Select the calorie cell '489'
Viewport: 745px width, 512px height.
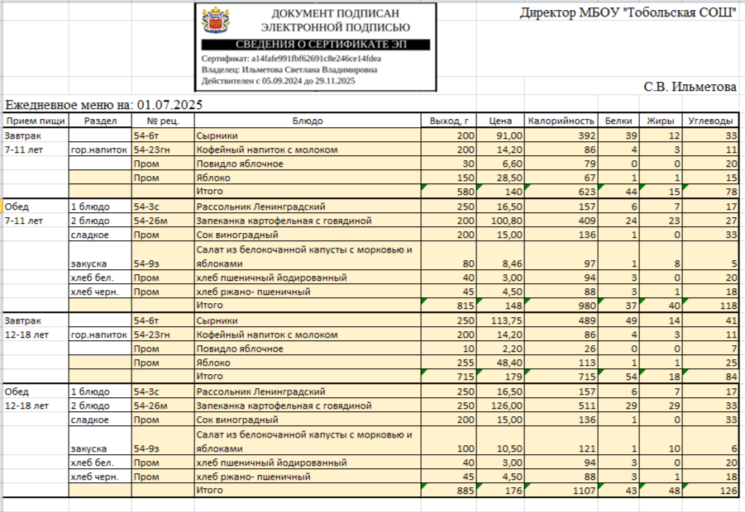561,320
